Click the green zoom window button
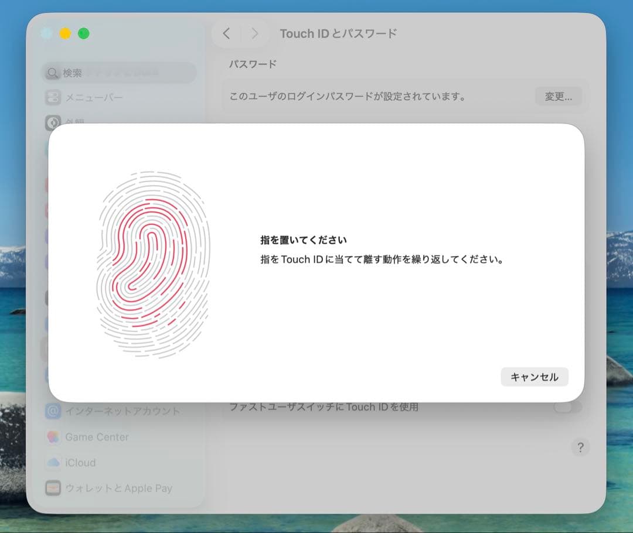 [x=84, y=33]
